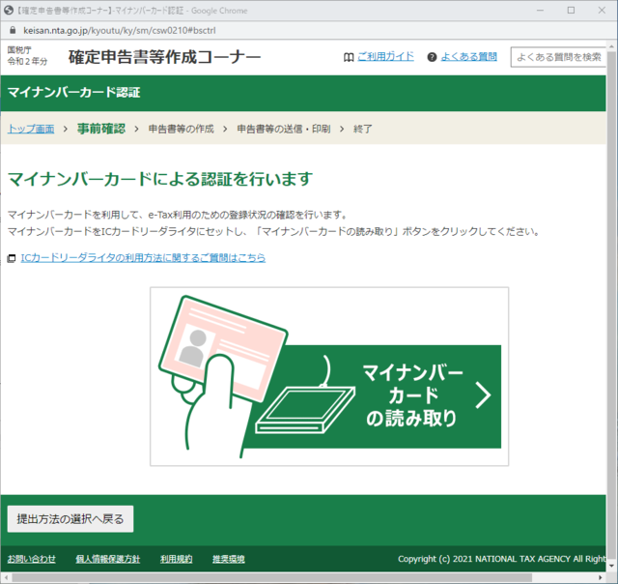Click the keisan.nta.go.jp URL in address bar

point(120,30)
